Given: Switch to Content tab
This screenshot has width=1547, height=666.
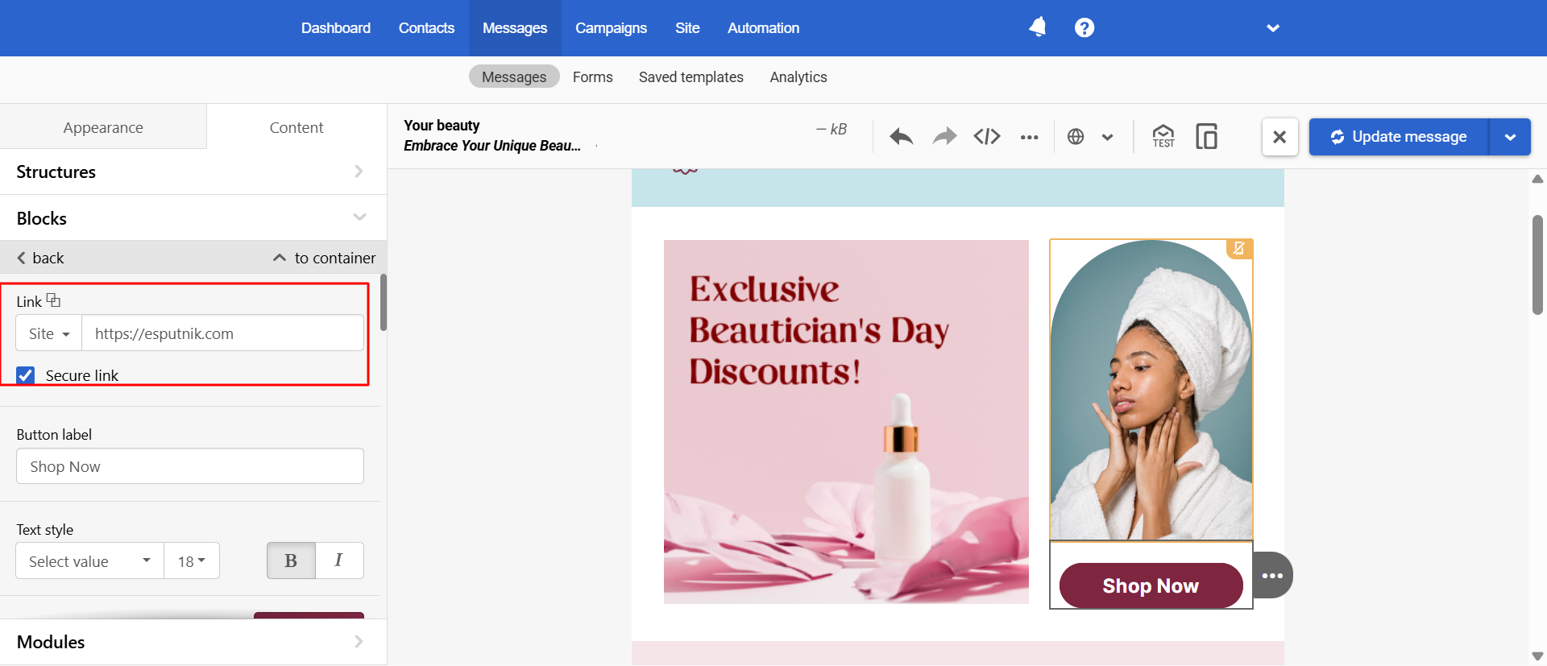Looking at the screenshot, I should pos(297,127).
